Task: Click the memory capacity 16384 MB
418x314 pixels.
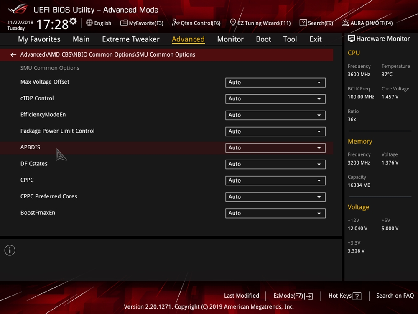Action: (x=359, y=185)
